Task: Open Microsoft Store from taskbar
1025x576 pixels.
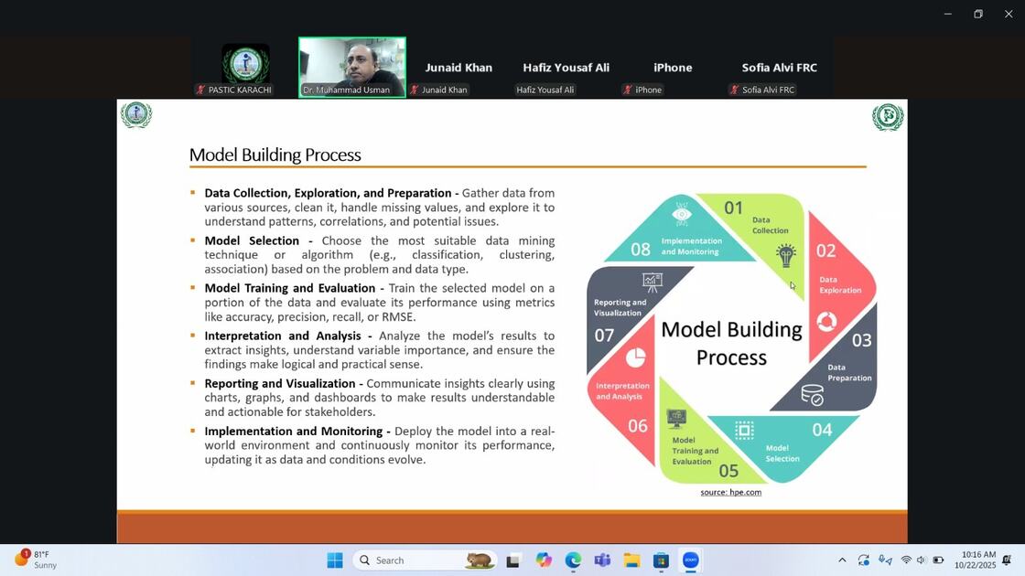Action: coord(661,560)
